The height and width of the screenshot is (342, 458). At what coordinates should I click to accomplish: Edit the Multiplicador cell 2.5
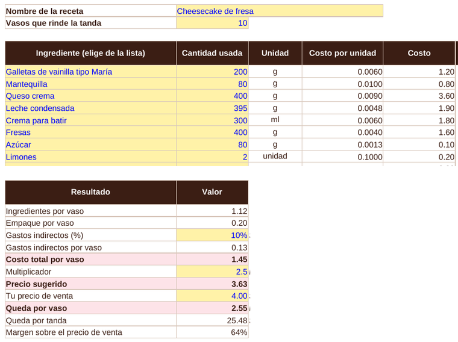click(x=212, y=272)
